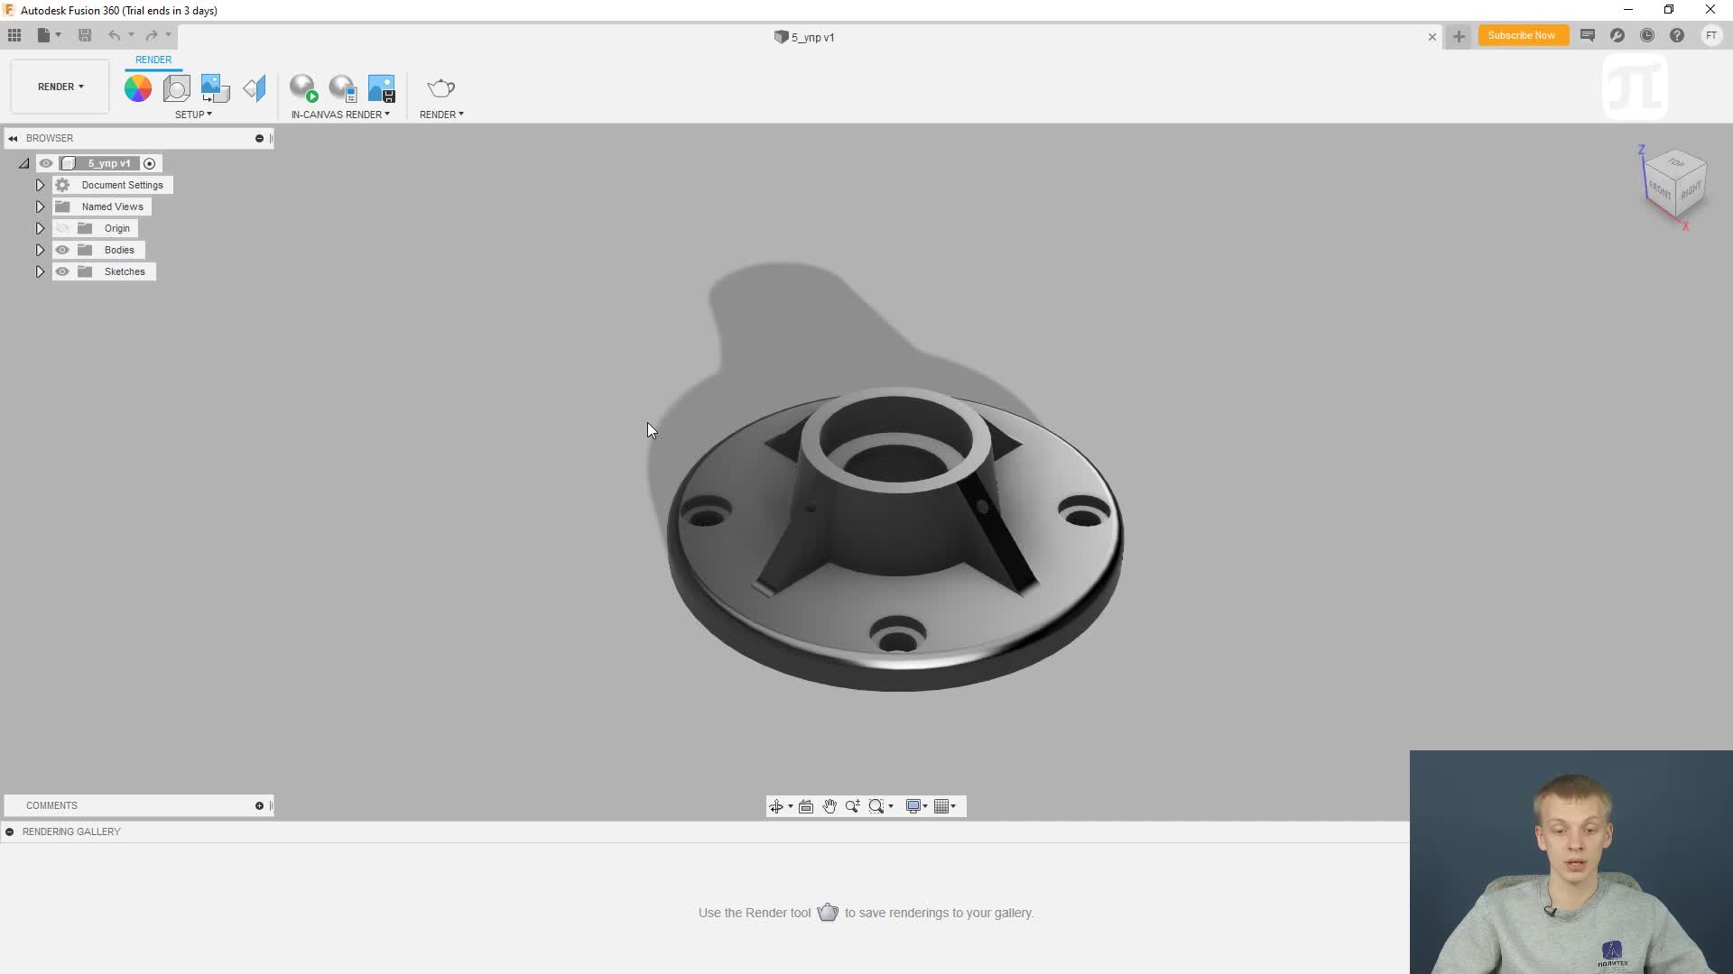Toggle Bodies folder visibility eye
Screen dimensions: 1733x974
[62, 250]
